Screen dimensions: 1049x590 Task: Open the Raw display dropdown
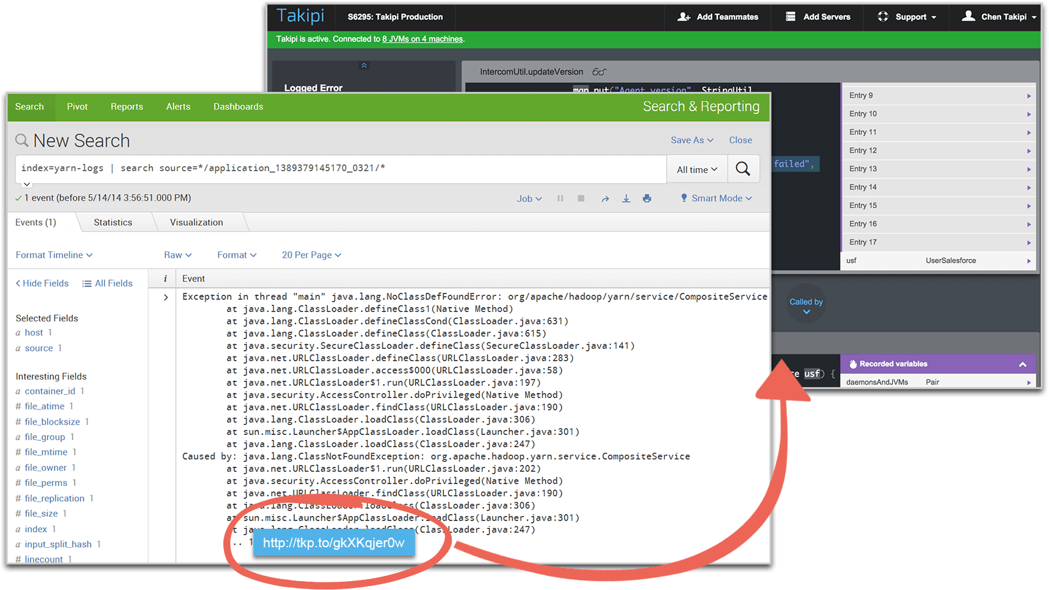tap(177, 255)
